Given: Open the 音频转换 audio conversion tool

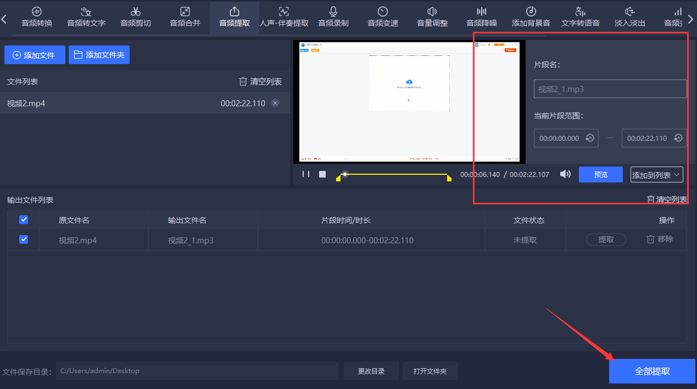Looking at the screenshot, I should (37, 17).
